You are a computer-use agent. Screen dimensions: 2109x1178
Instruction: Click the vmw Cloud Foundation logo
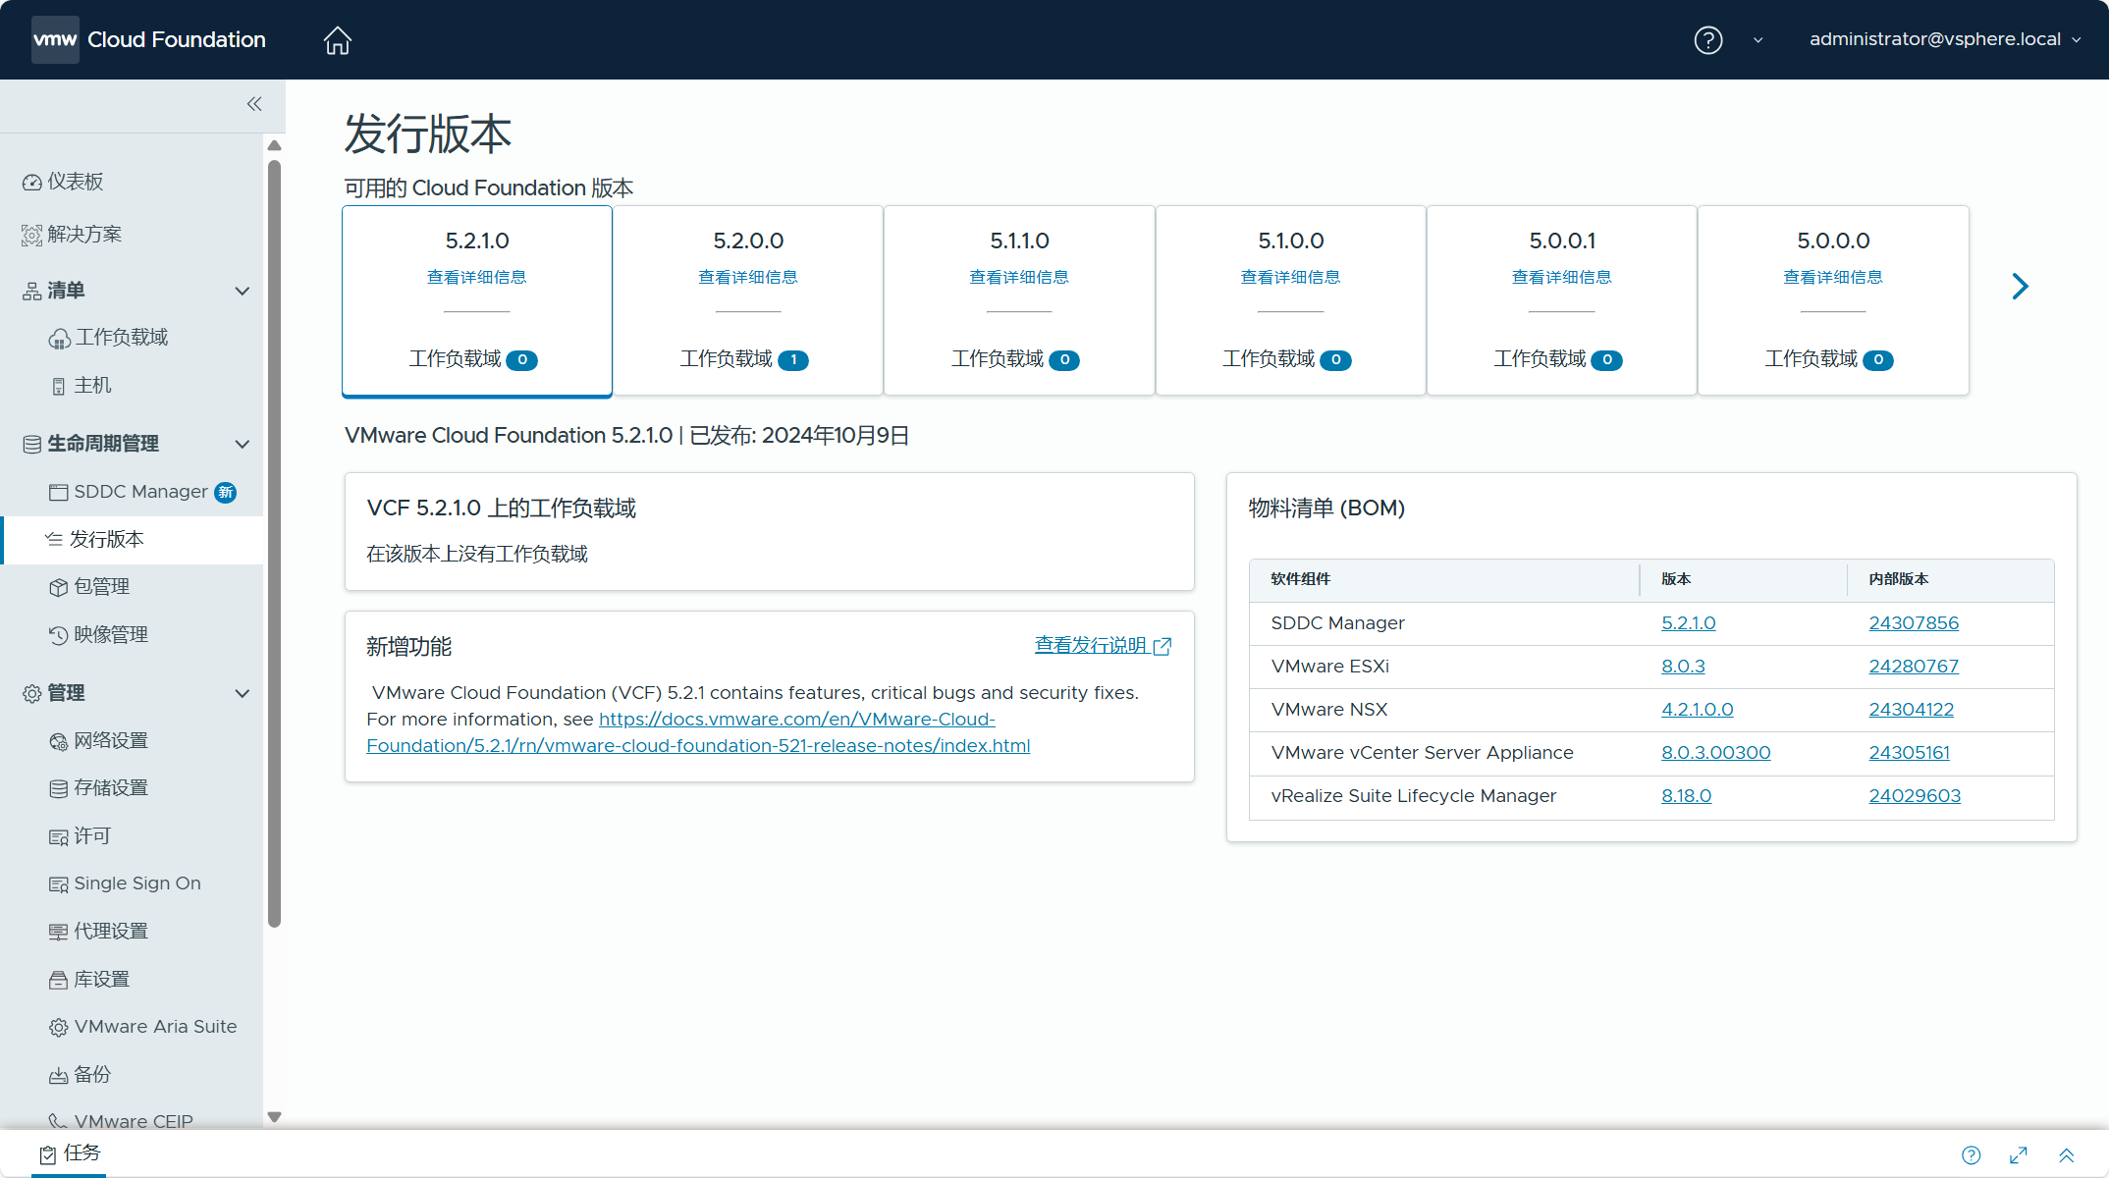pos(148,39)
